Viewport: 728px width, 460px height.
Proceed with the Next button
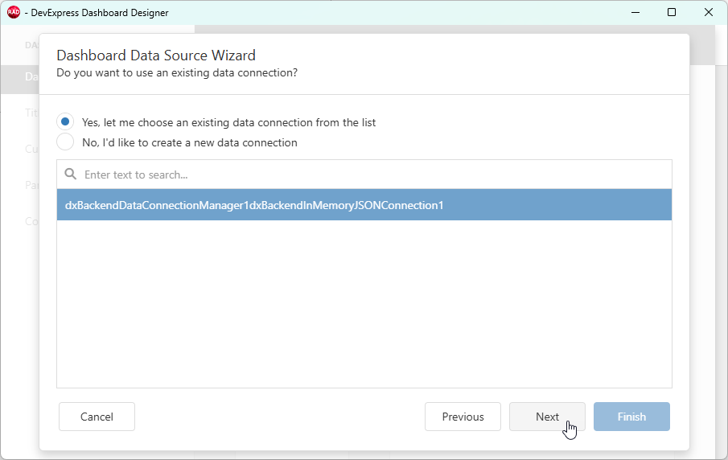pyautogui.click(x=547, y=417)
